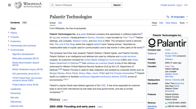Screen dimensions: 196x109
Task: Open the Alex Karp link in article text
Action: coord(97,41)
